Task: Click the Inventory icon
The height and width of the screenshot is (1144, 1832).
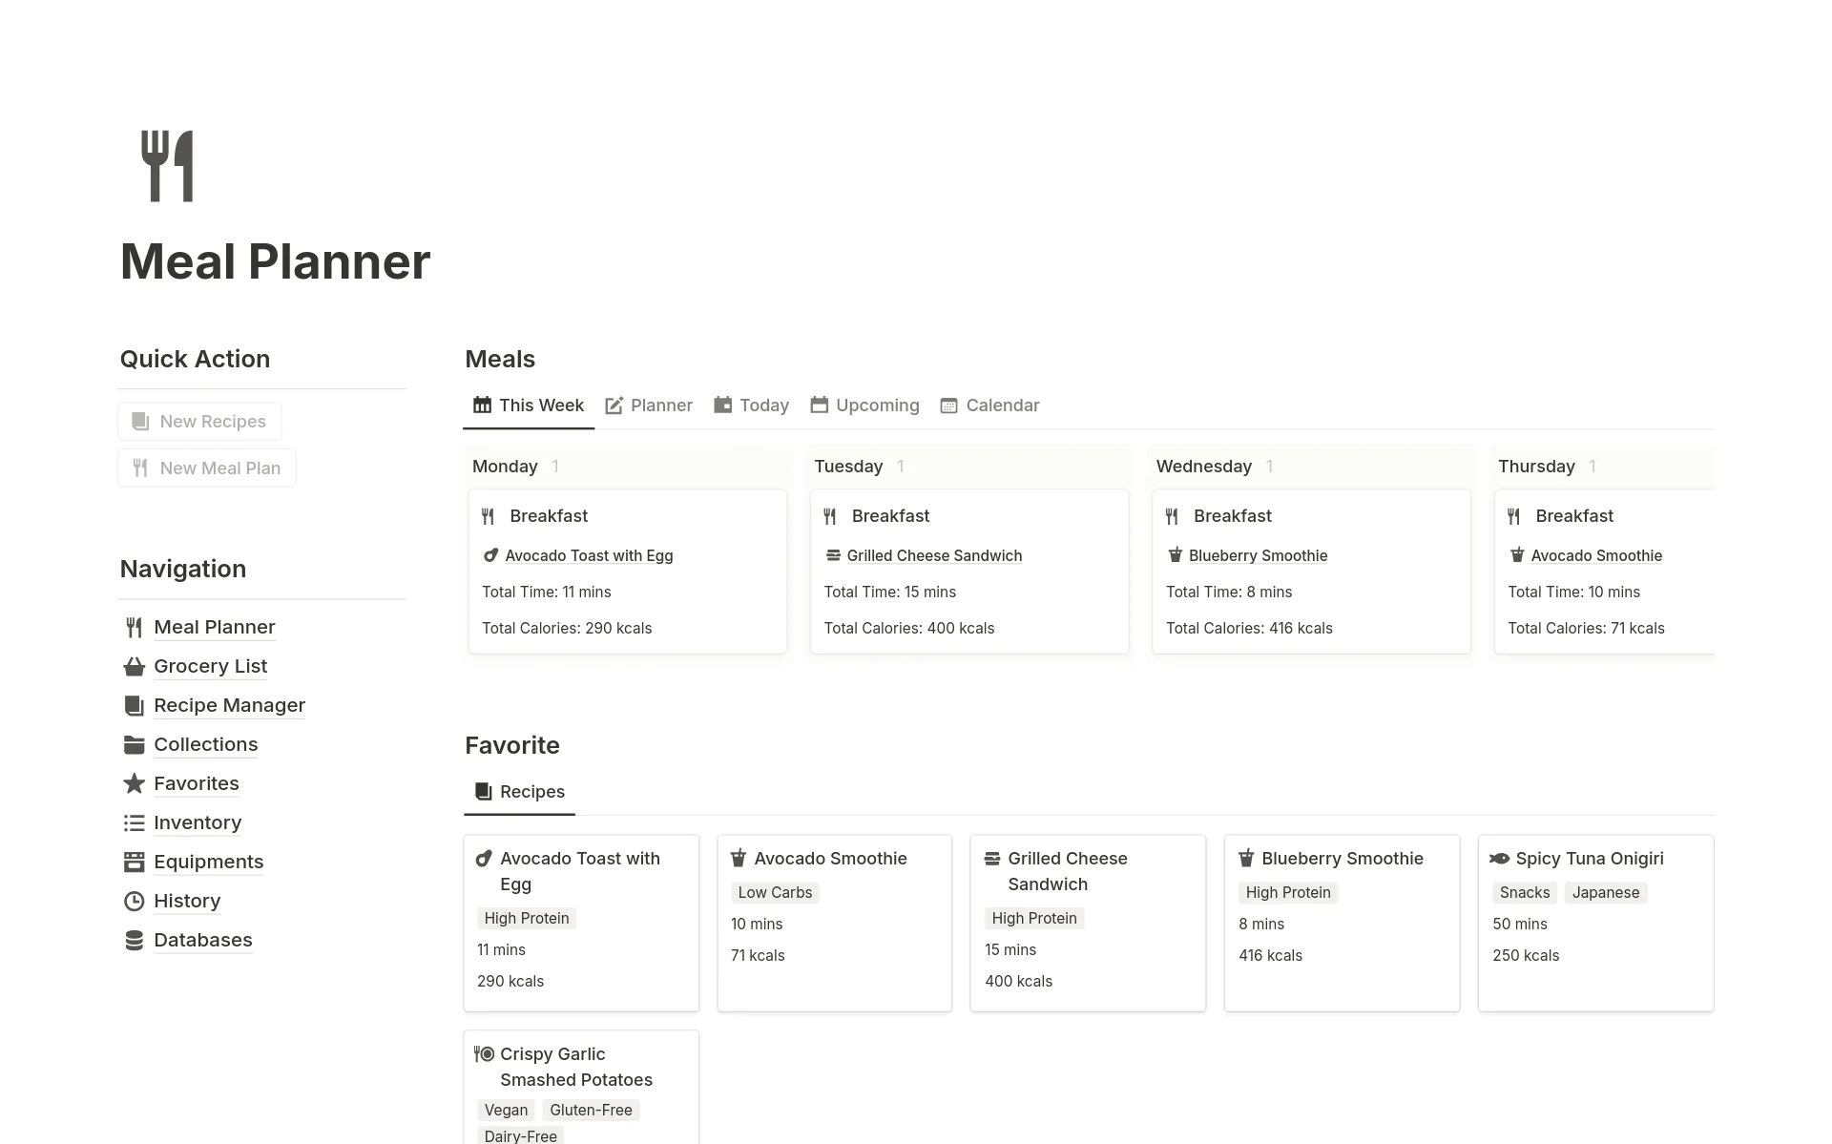Action: (x=132, y=822)
